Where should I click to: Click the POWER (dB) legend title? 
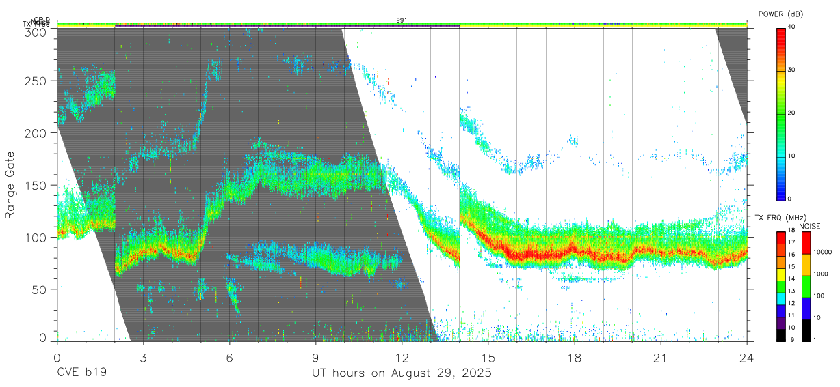780,14
